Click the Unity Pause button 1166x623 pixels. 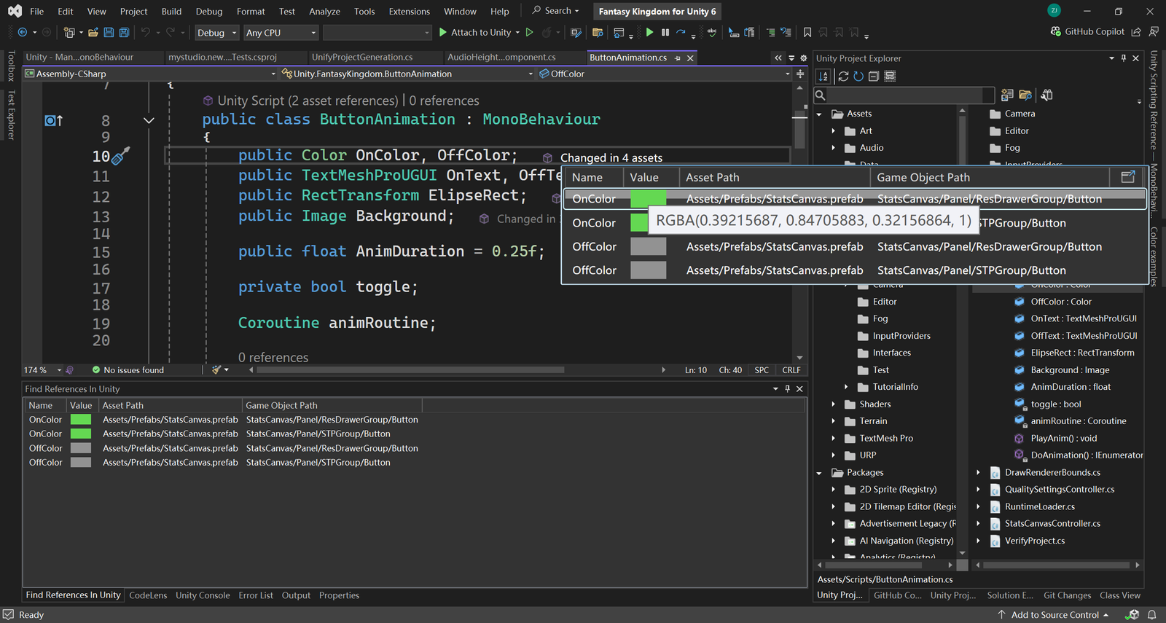[665, 32]
